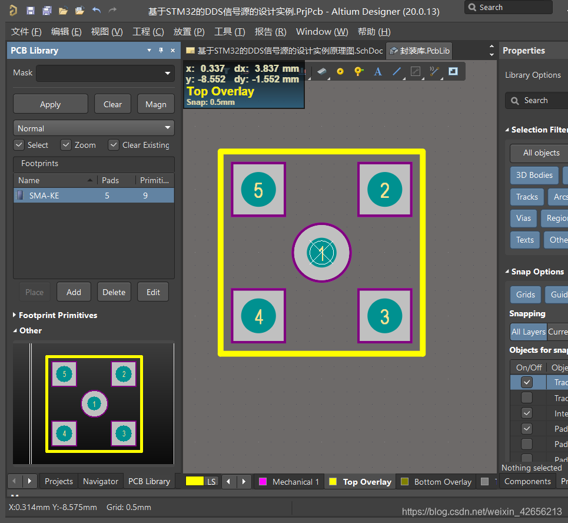The width and height of the screenshot is (568, 523).
Task: Undo the last action
Action: [x=97, y=10]
